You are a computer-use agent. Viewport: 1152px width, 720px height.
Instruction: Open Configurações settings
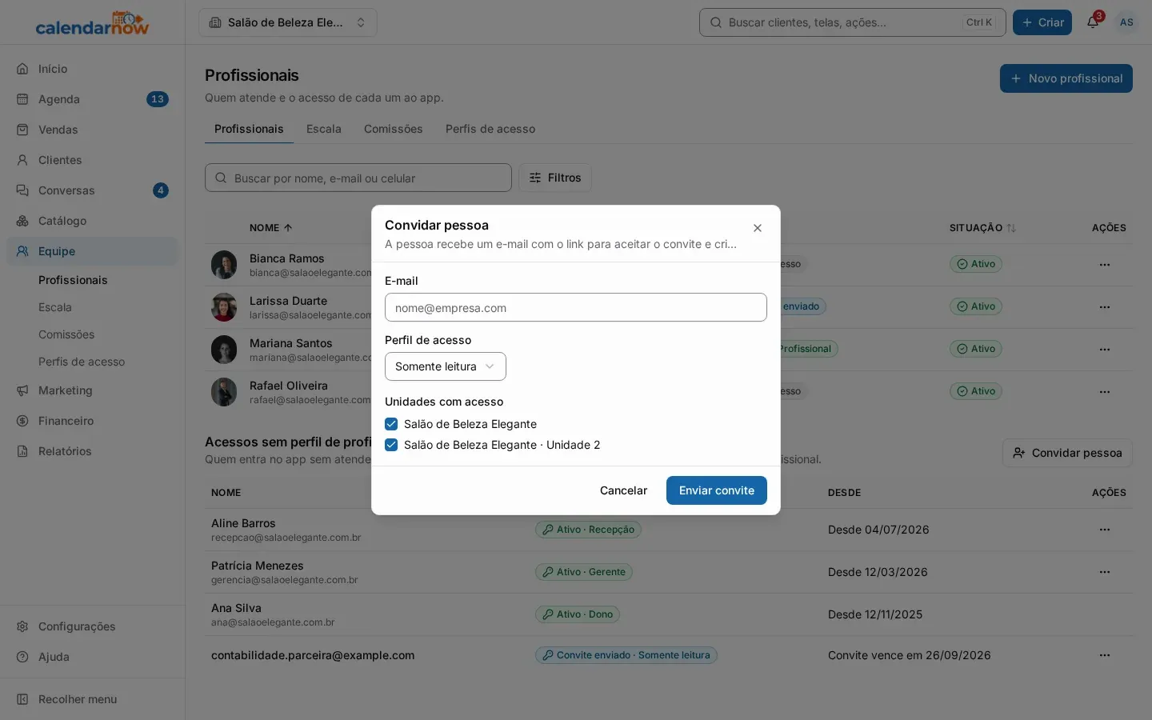(93, 626)
